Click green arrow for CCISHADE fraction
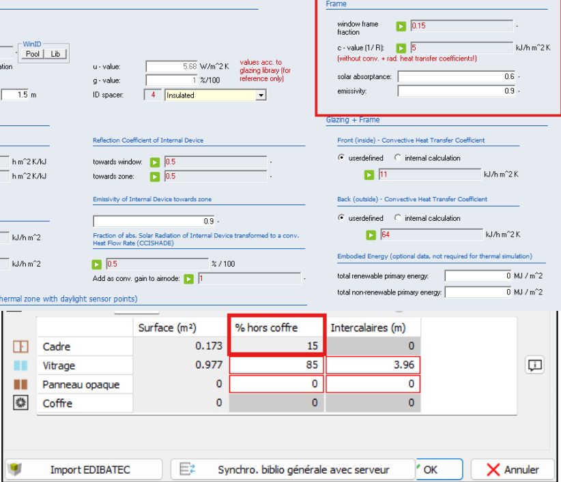 (x=97, y=265)
